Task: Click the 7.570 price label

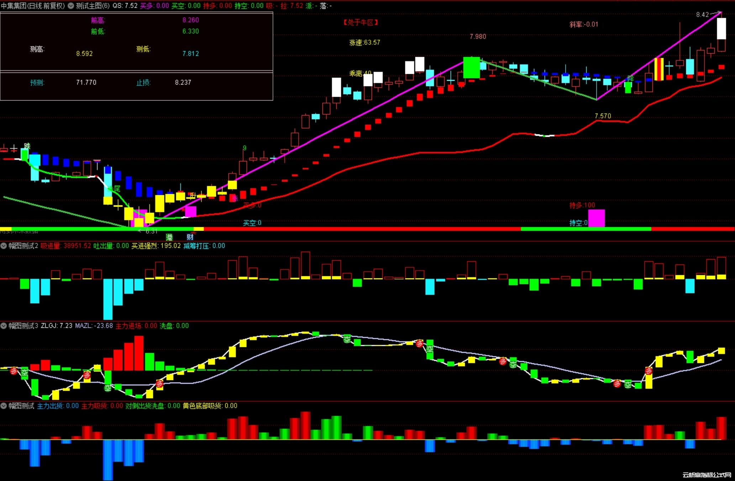Action: tap(603, 116)
